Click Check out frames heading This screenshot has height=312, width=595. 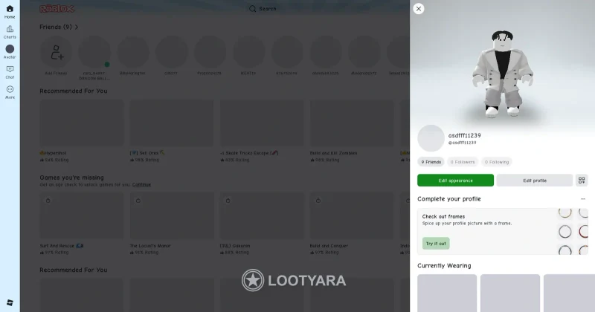click(443, 216)
